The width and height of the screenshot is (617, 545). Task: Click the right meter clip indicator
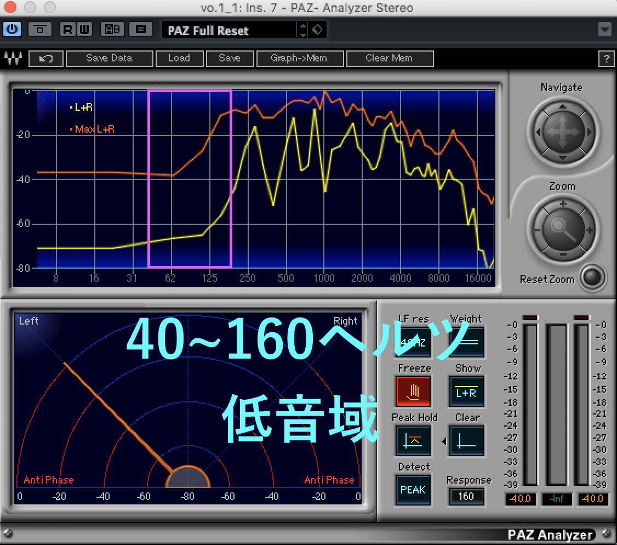tap(581, 317)
